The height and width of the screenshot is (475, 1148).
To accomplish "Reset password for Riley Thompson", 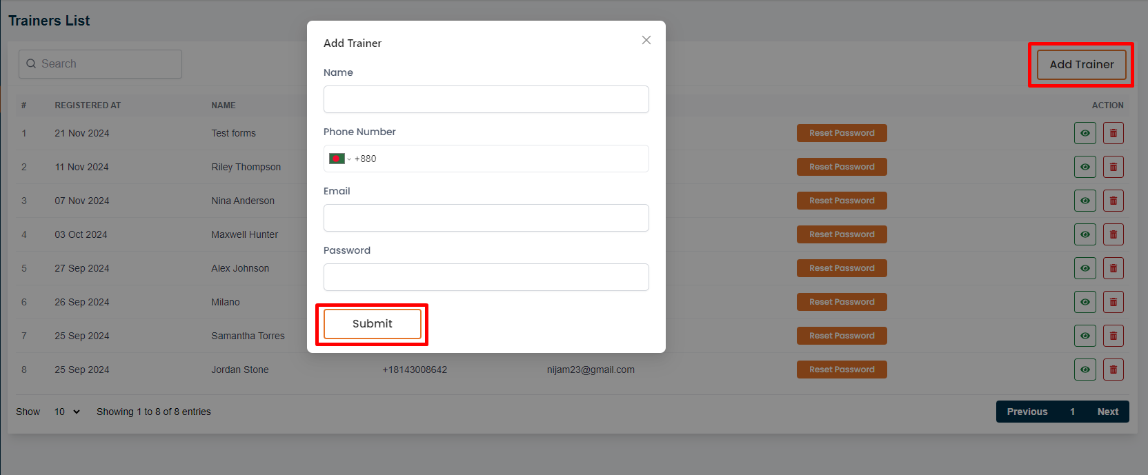I will pos(841,167).
